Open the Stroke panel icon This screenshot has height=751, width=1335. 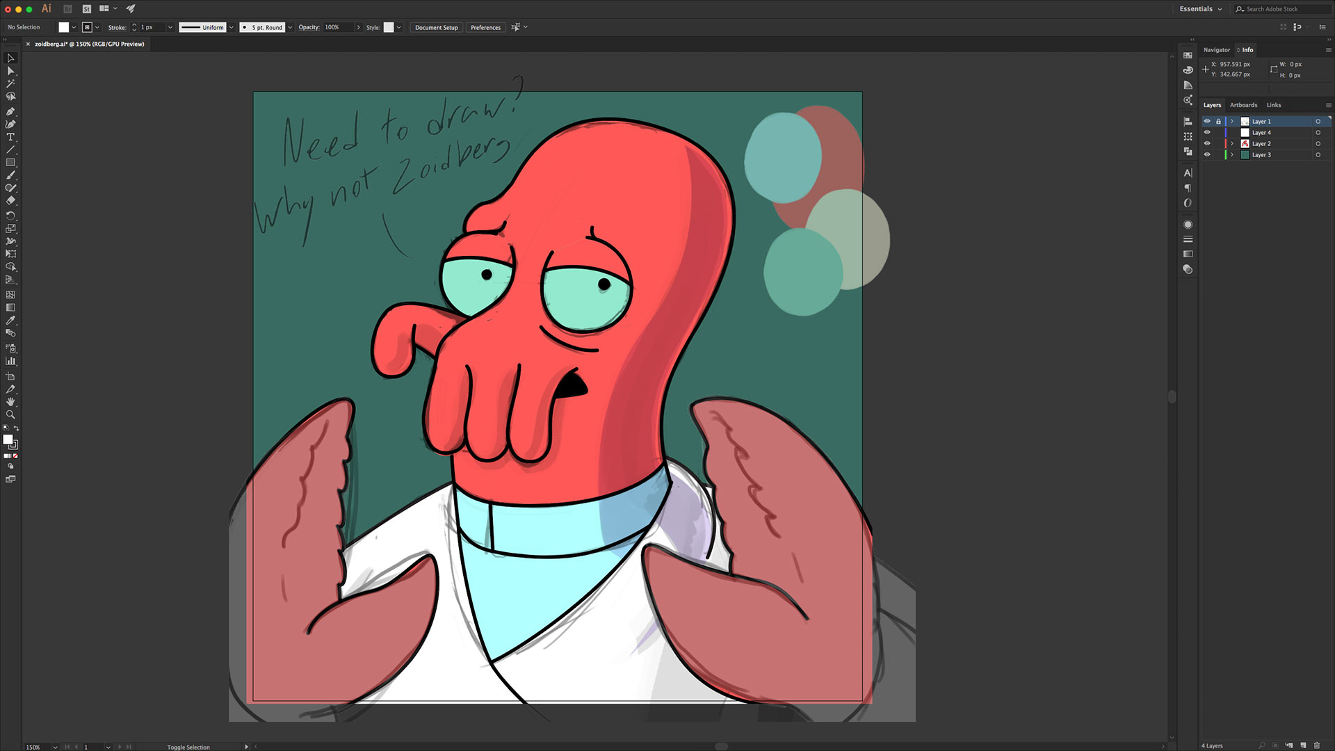pyautogui.click(x=1188, y=239)
